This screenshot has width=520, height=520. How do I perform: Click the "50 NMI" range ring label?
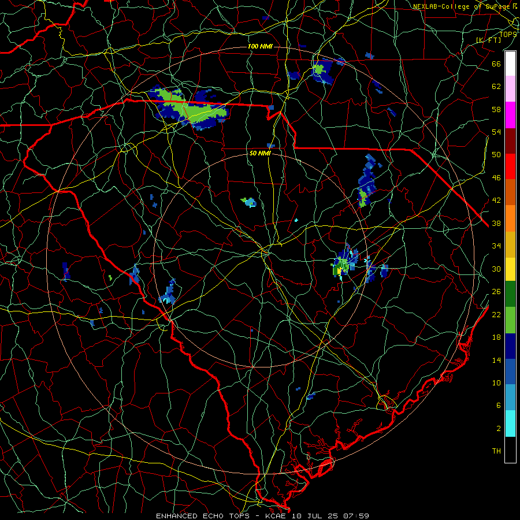tap(260, 153)
